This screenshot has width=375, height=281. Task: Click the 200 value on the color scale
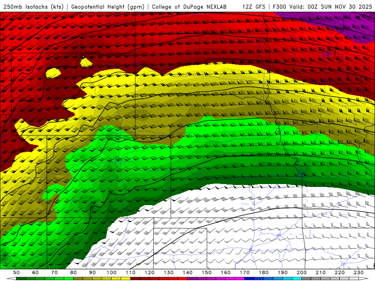click(302, 273)
